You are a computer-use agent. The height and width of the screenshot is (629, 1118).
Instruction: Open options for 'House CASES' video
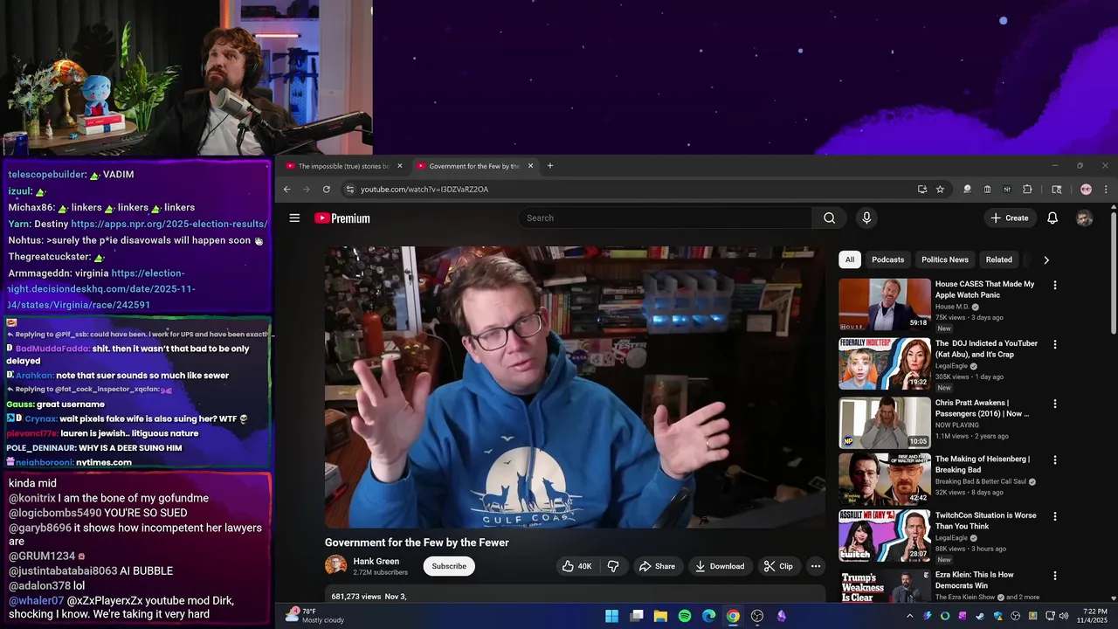click(1054, 285)
